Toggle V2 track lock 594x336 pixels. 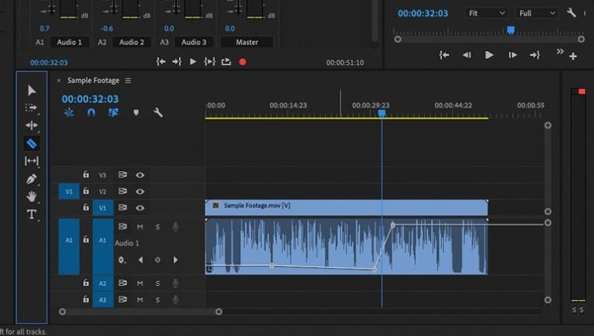[86, 191]
